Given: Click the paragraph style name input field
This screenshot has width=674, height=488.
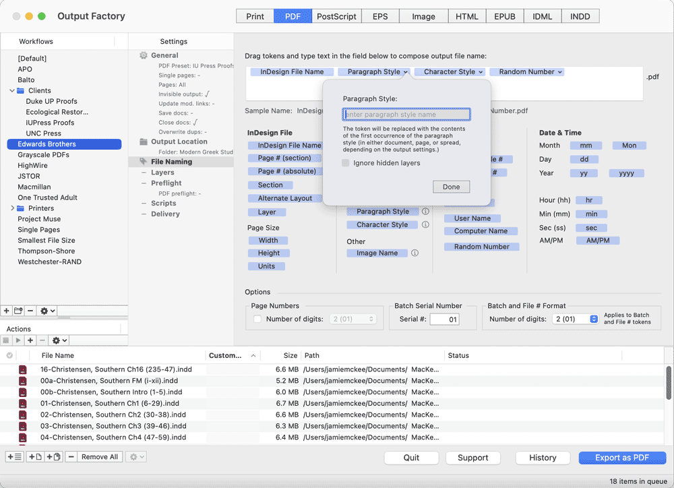Looking at the screenshot, I should click(x=406, y=115).
